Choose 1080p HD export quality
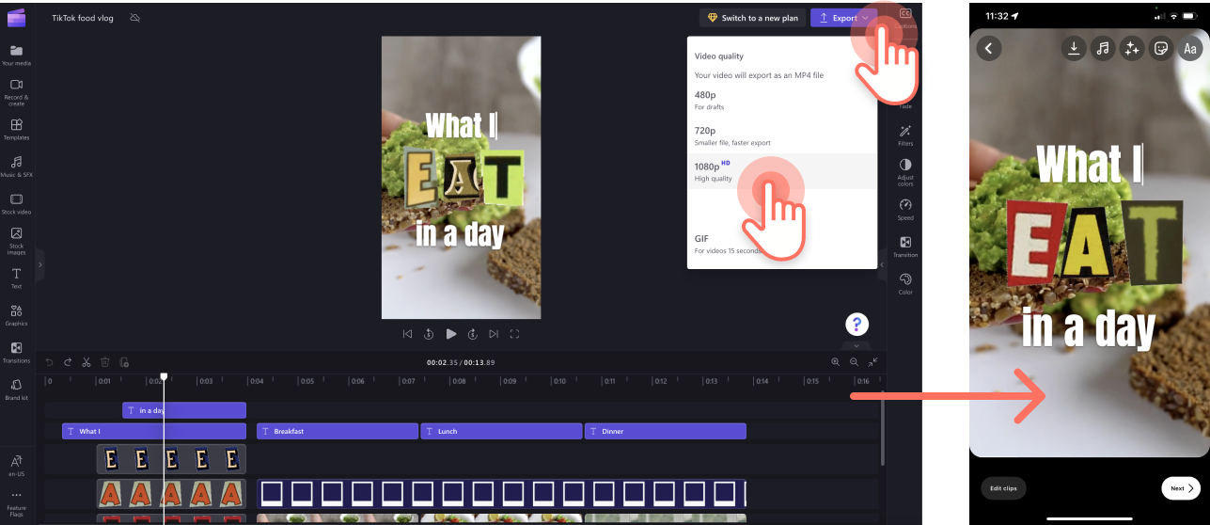 click(782, 171)
